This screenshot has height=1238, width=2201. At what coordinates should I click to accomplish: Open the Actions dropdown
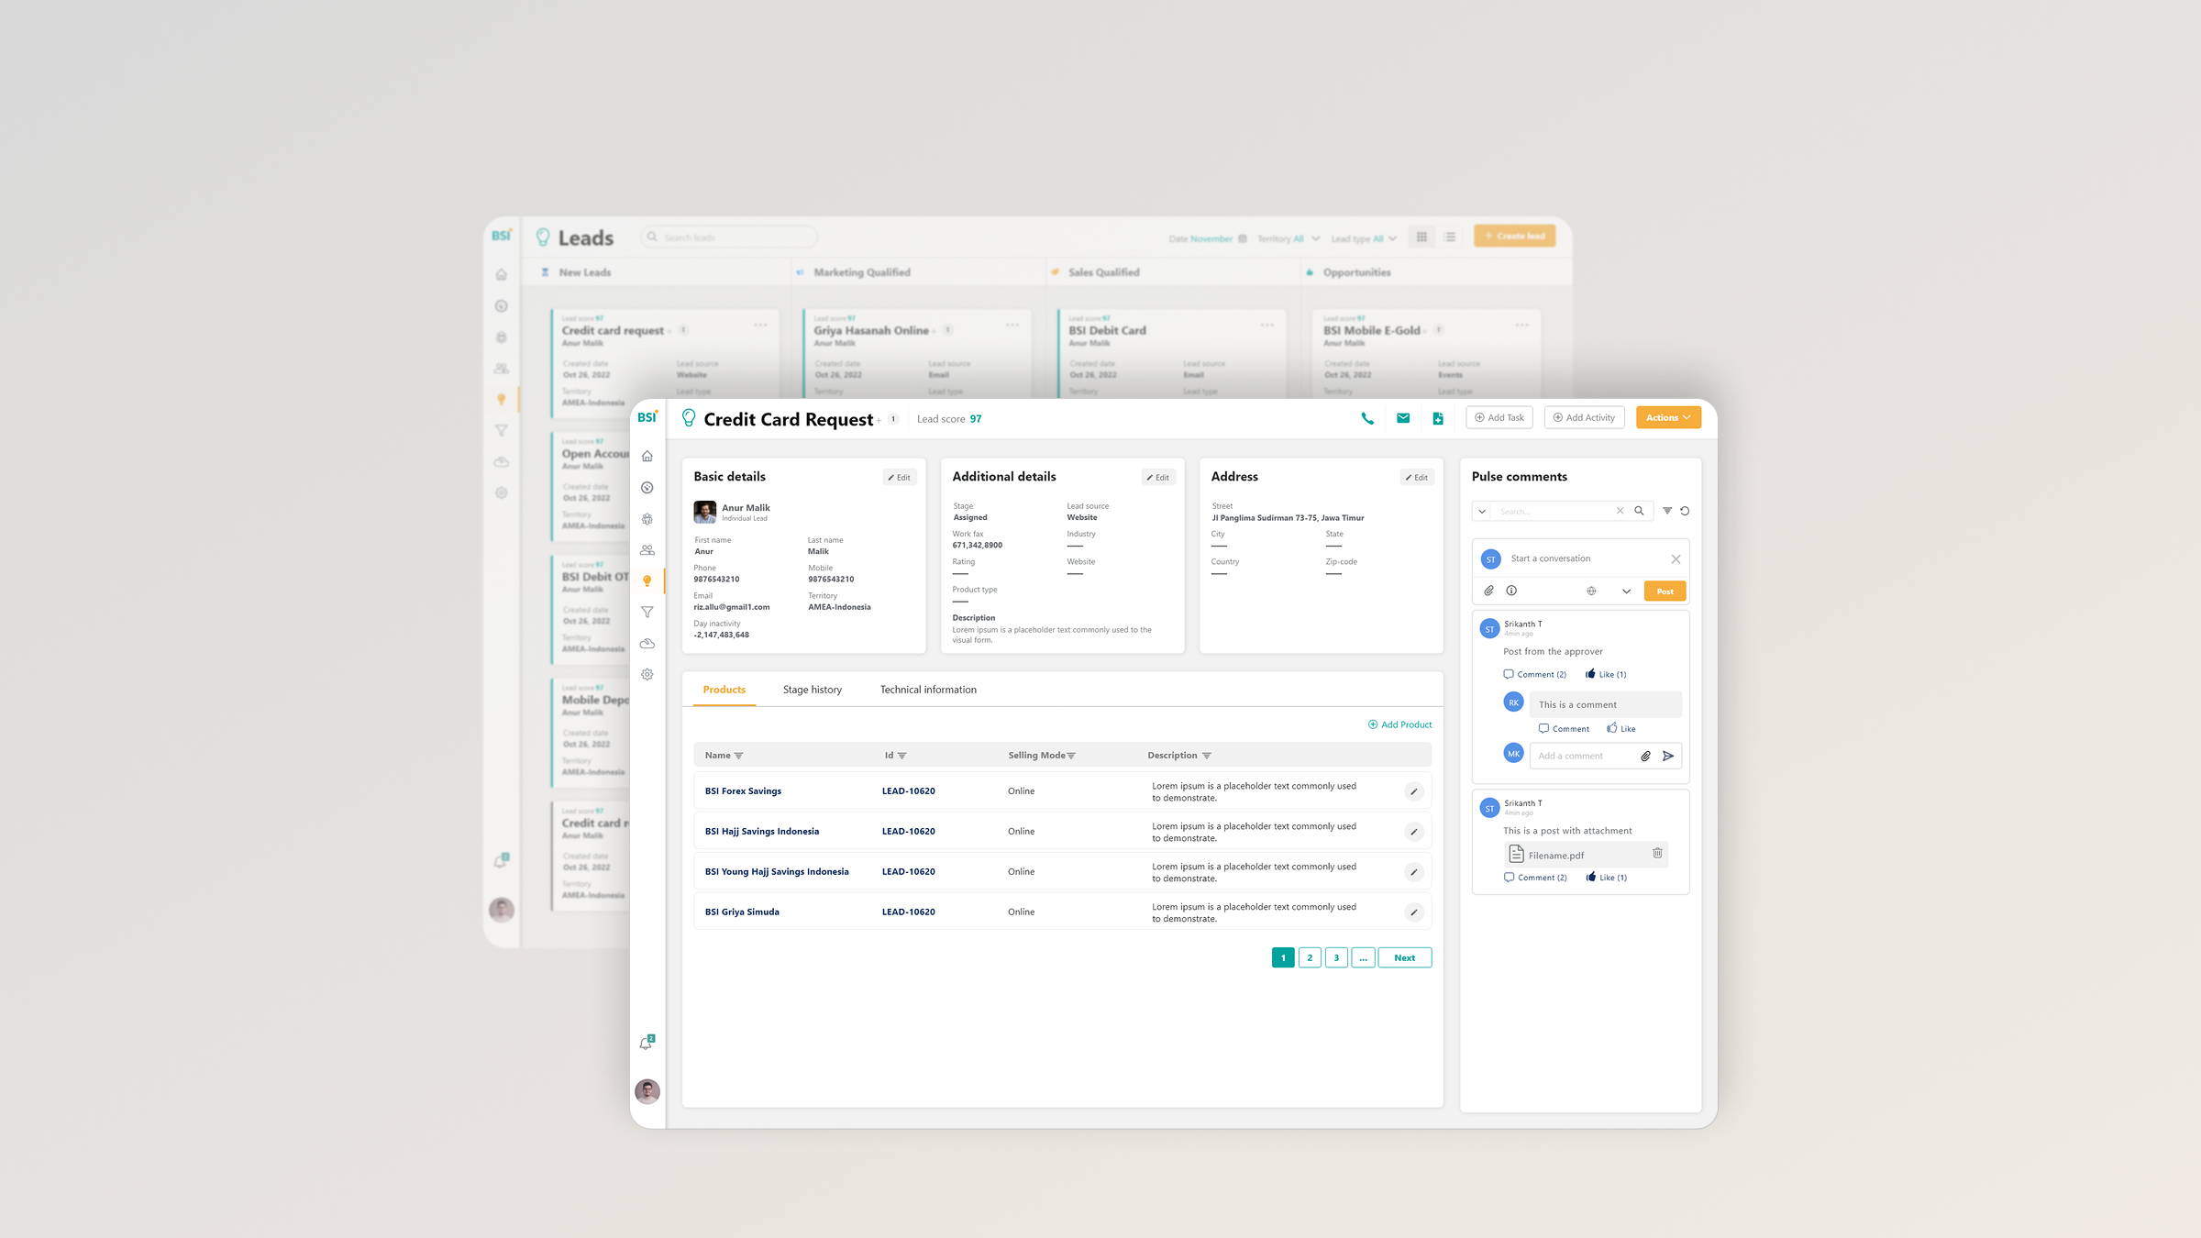1667,418
